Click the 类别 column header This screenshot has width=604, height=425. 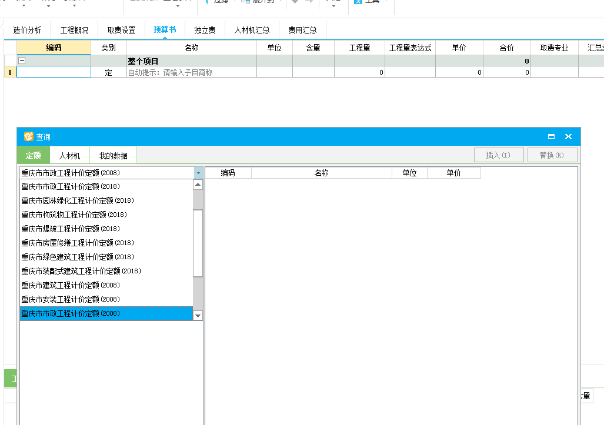109,48
